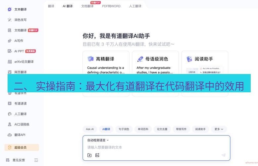
Task: Open the 翻译API cloud icon
Action: click(10, 135)
